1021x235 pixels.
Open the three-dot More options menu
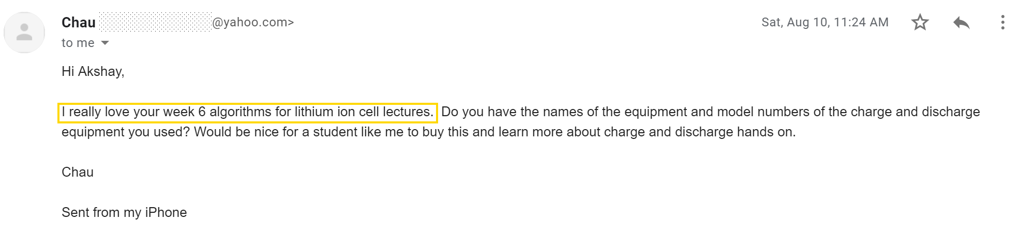pos(1002,22)
